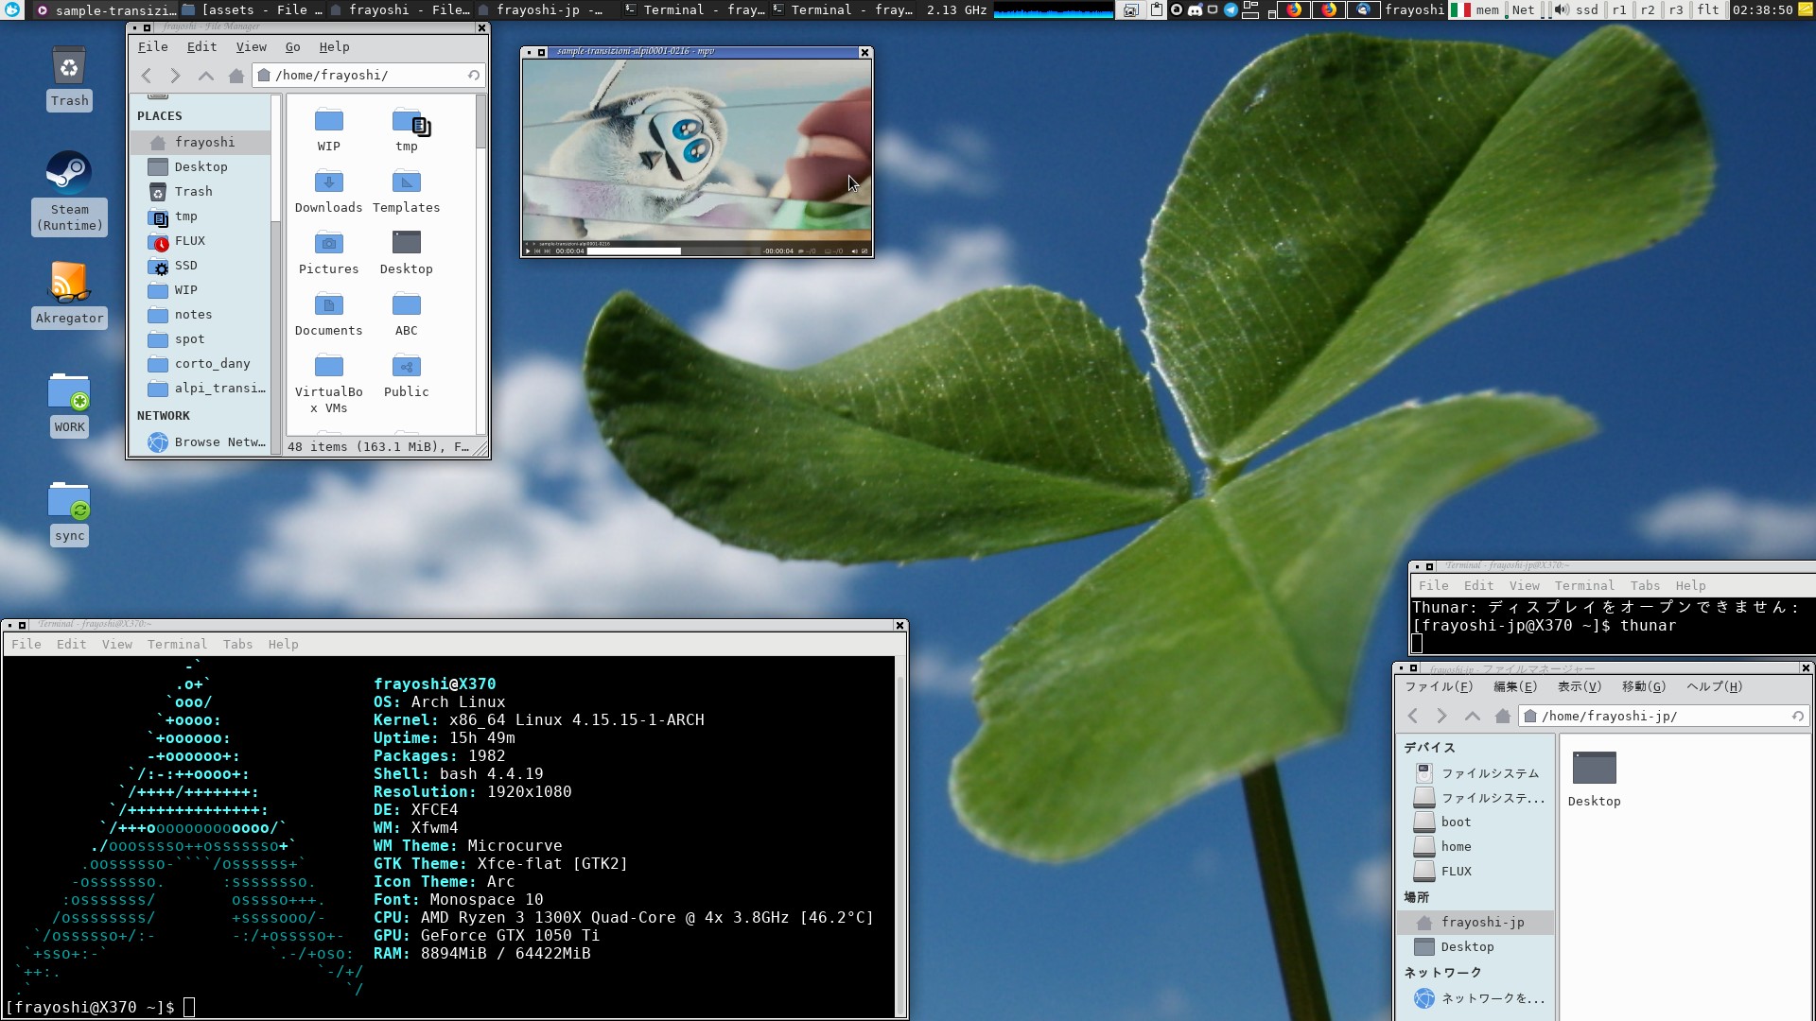Select corto_dany in the Places sidebar
Screen dimensions: 1816x1021
200,364
